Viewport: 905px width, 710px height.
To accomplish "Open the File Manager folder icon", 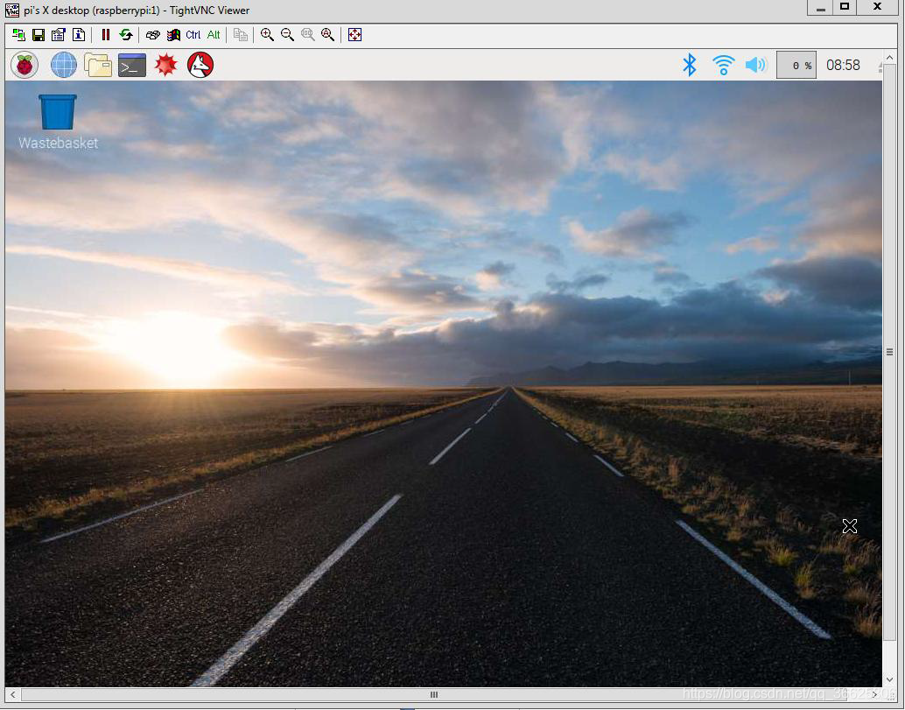I will click(97, 65).
